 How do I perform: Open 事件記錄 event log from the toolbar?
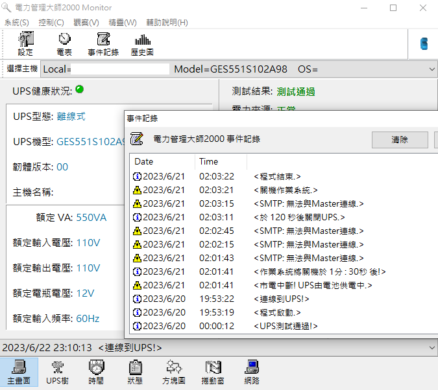103,44
